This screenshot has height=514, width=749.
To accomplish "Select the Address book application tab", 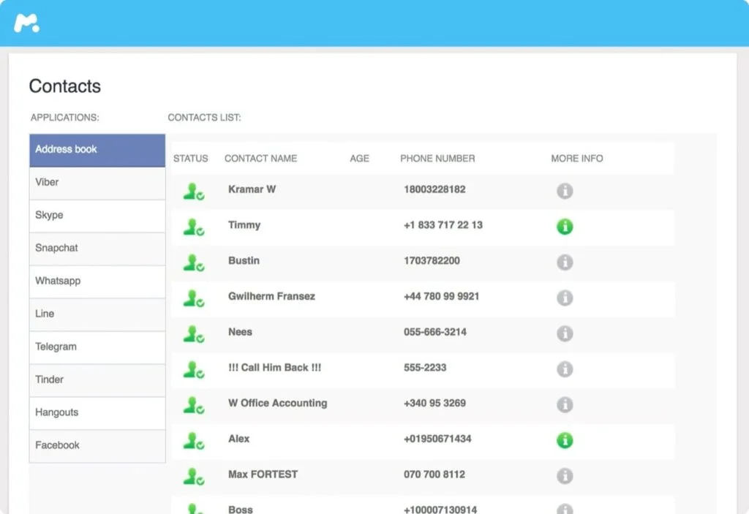I will (97, 150).
